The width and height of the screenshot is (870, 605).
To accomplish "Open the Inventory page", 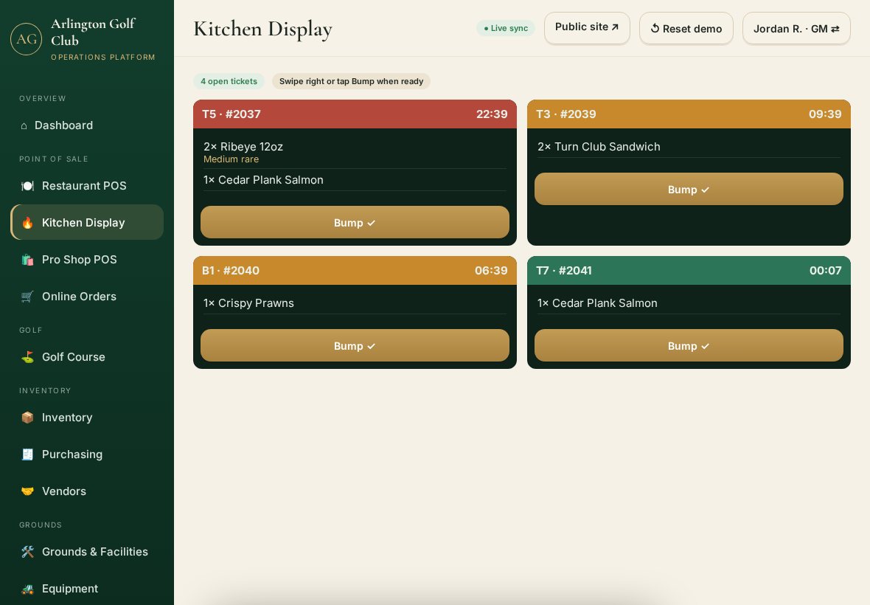I will [87, 418].
